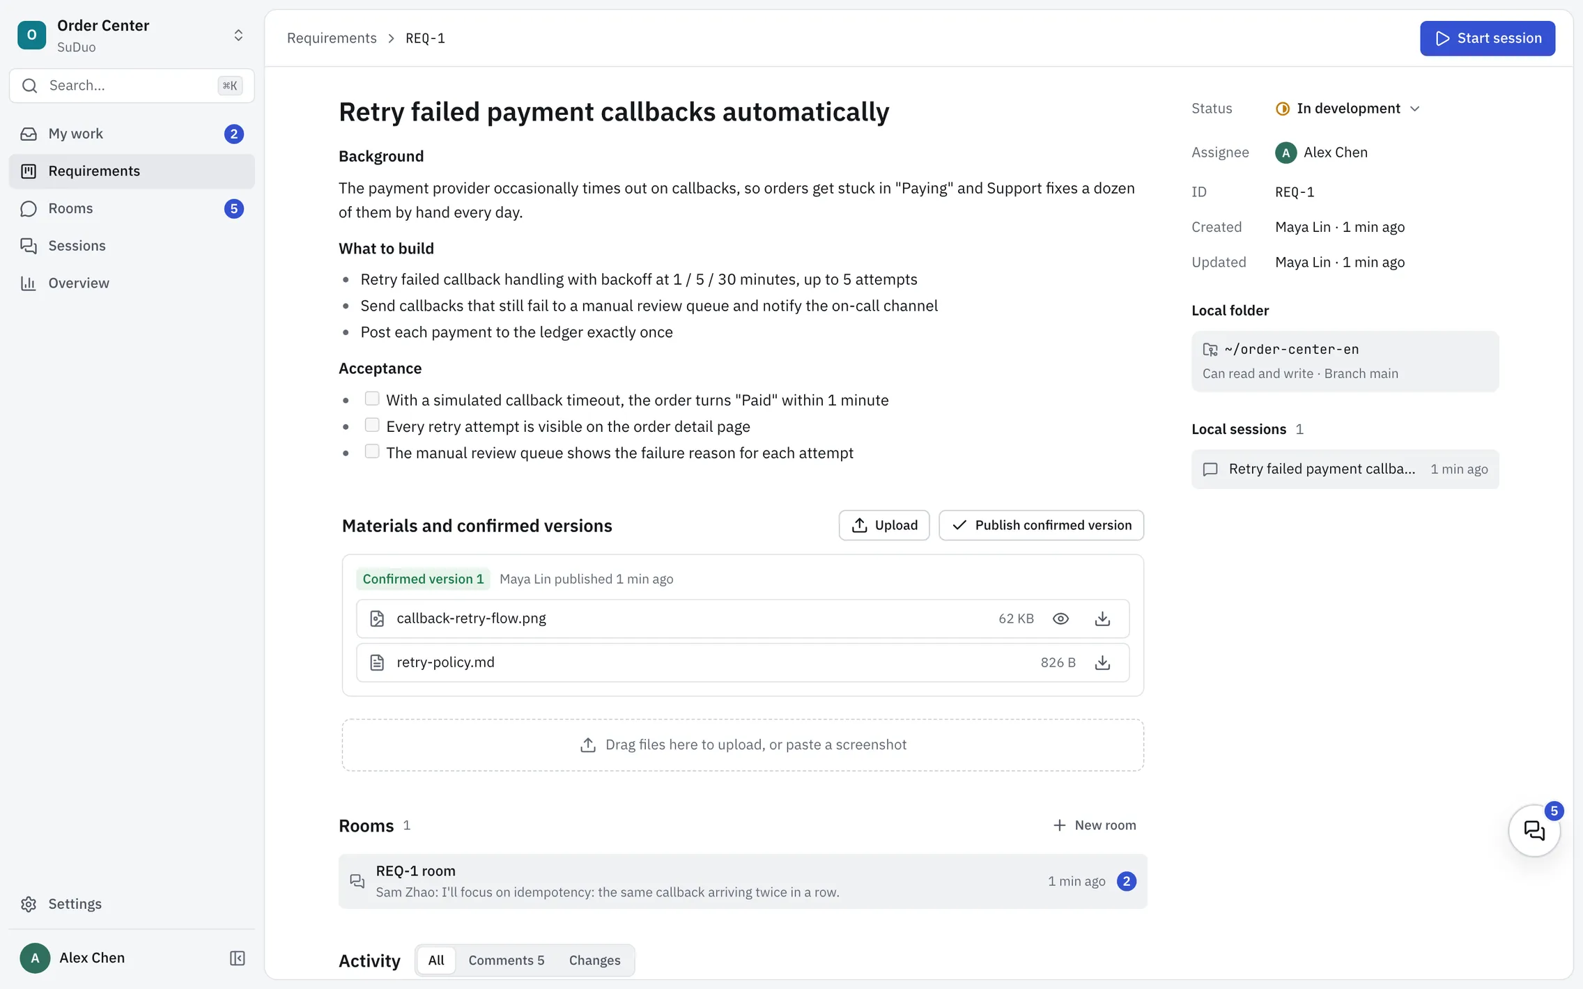1583x989 pixels.
Task: Open Settings gear icon
Action: (x=29, y=904)
